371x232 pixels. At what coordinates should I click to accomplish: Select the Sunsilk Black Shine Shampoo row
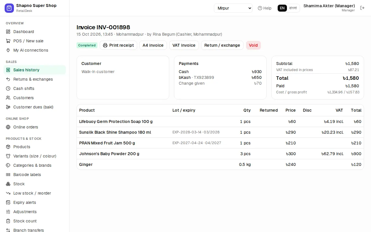(x=220, y=132)
